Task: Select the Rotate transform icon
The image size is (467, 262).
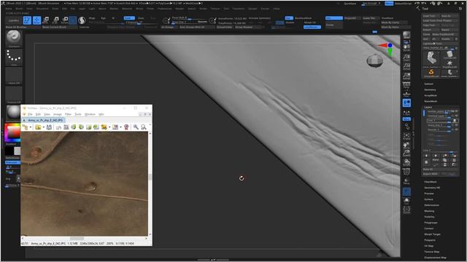Action: point(64,20)
